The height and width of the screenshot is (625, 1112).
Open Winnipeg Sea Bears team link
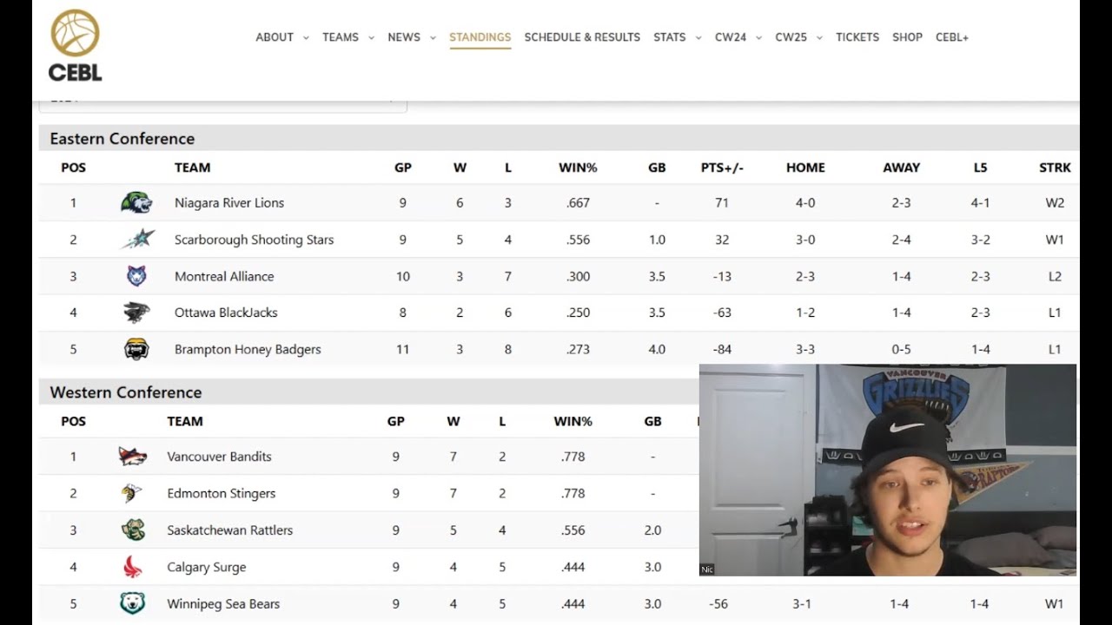coord(223,603)
